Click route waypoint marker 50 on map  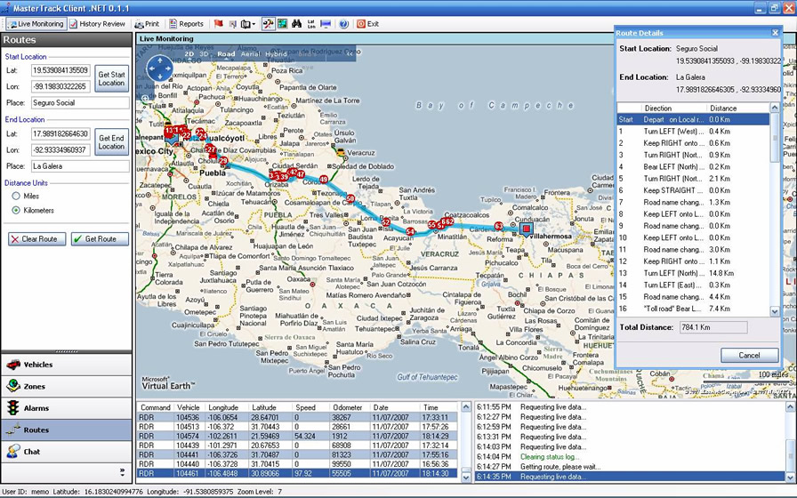350,198
